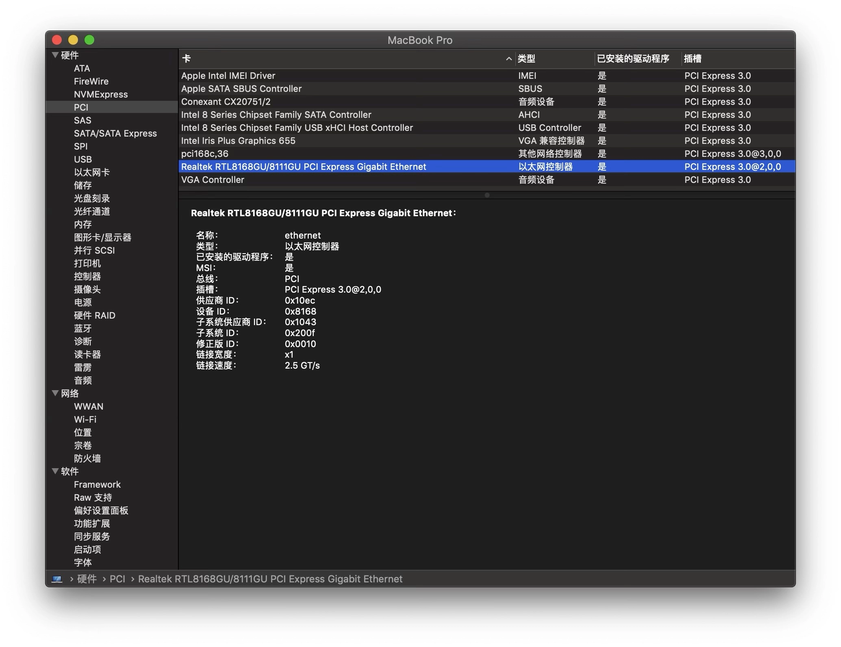Click 硬件 in the bottom path bar

tap(87, 579)
